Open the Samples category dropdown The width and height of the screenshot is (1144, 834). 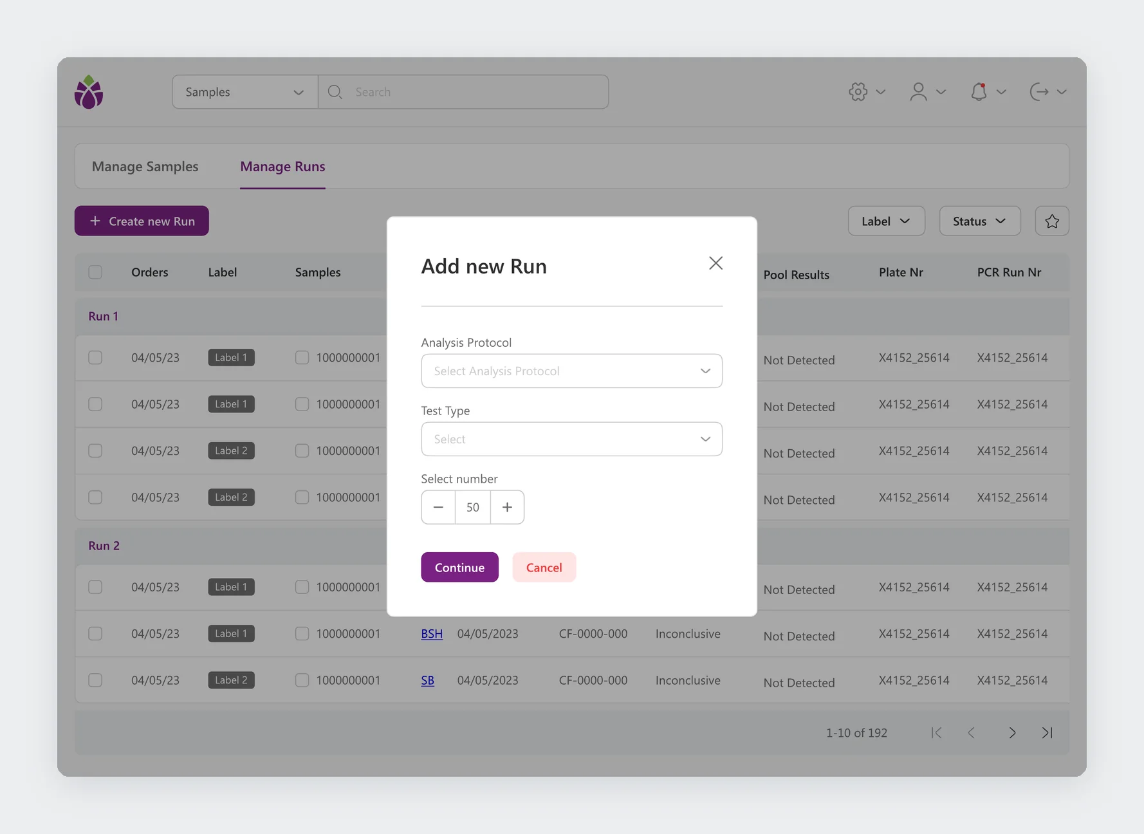[245, 92]
